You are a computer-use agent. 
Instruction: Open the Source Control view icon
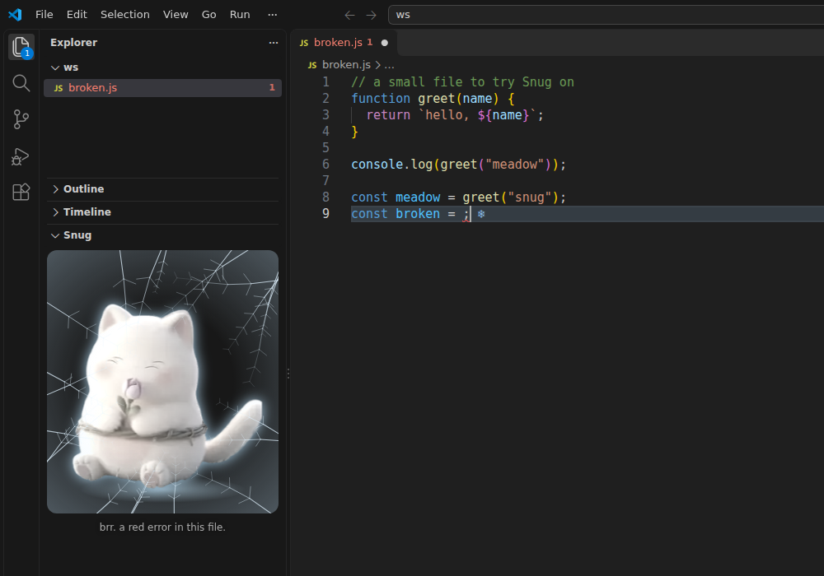click(x=21, y=119)
